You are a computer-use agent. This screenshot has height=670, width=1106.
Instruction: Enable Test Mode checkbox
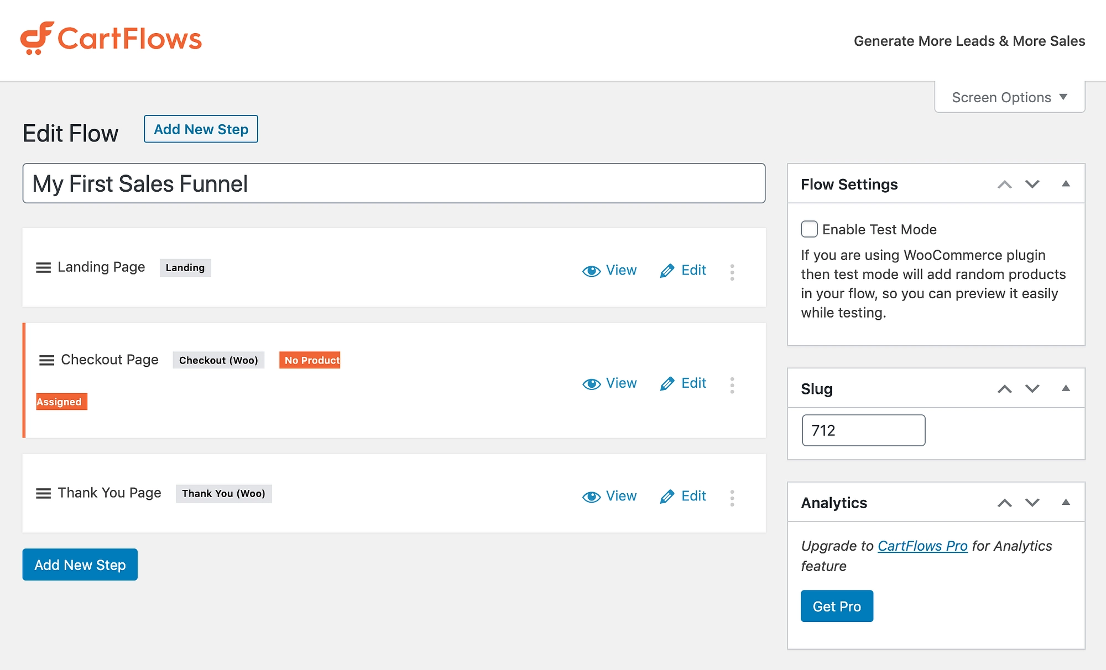(809, 229)
